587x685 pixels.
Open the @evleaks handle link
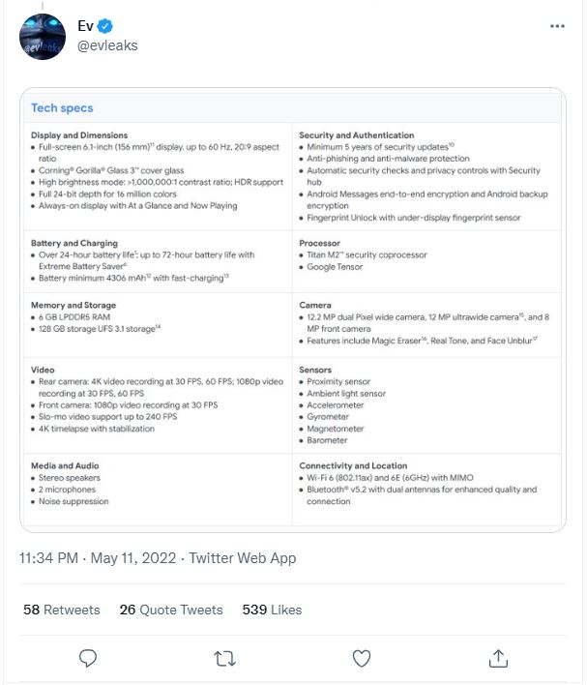click(107, 45)
